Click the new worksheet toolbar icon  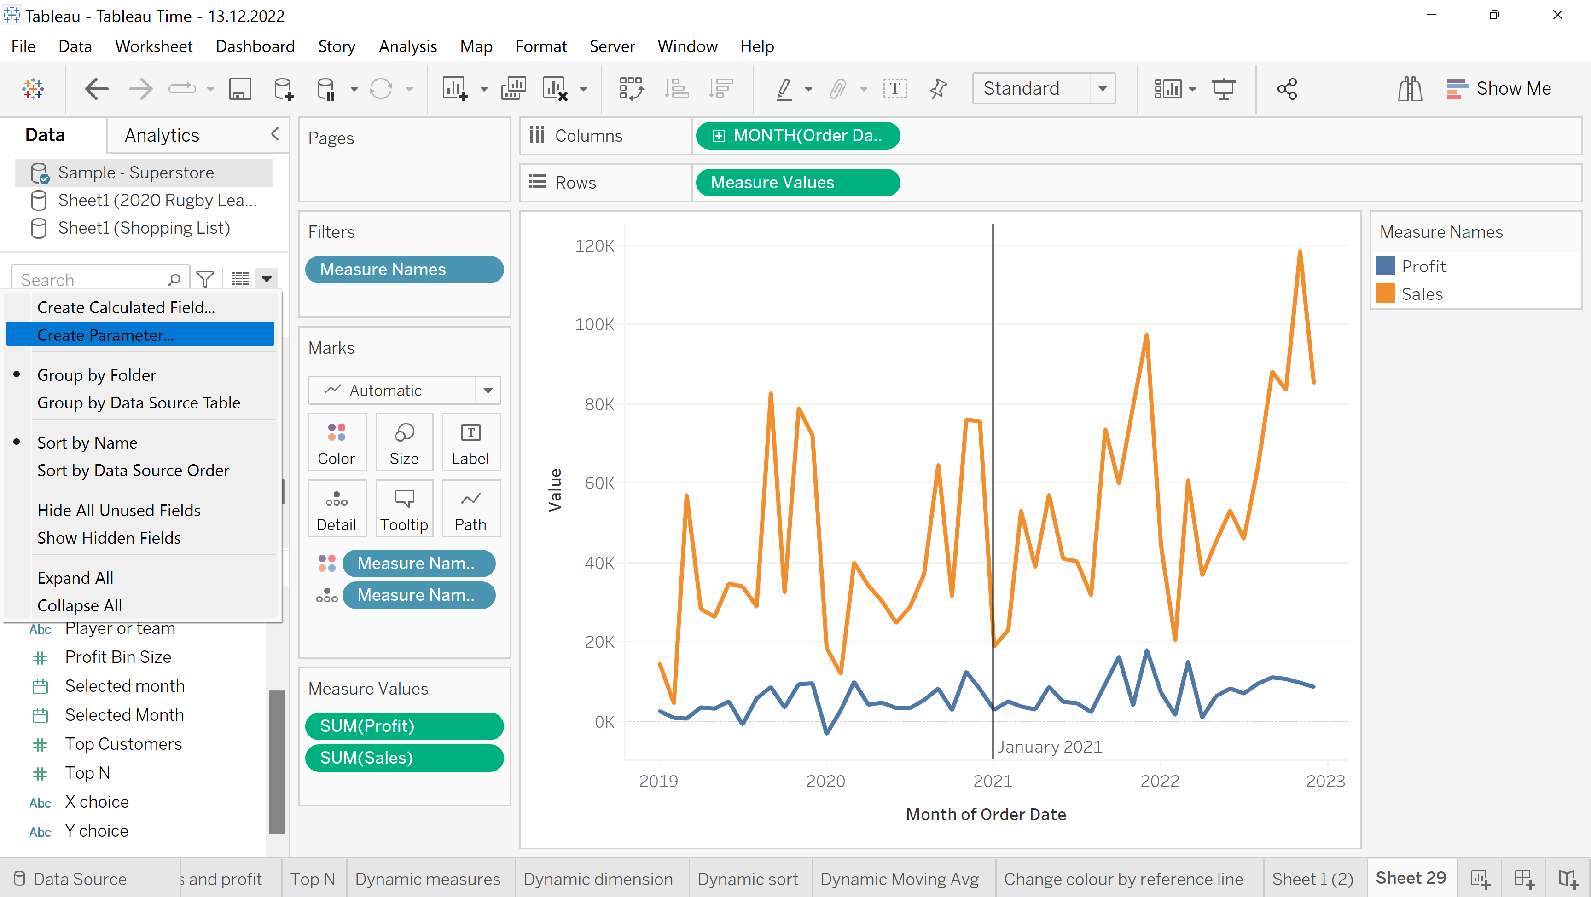[x=454, y=89]
